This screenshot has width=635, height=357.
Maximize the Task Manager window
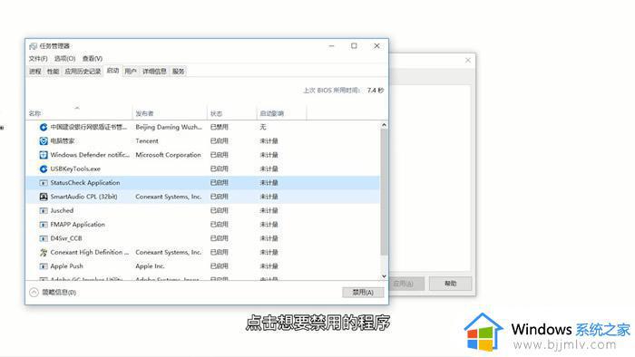[x=354, y=46]
